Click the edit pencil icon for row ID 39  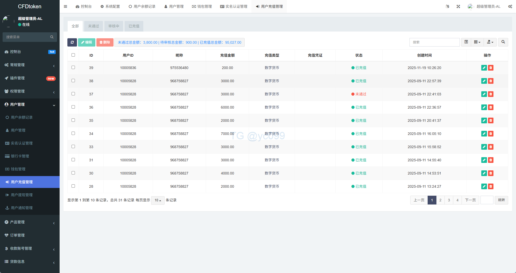click(x=484, y=68)
